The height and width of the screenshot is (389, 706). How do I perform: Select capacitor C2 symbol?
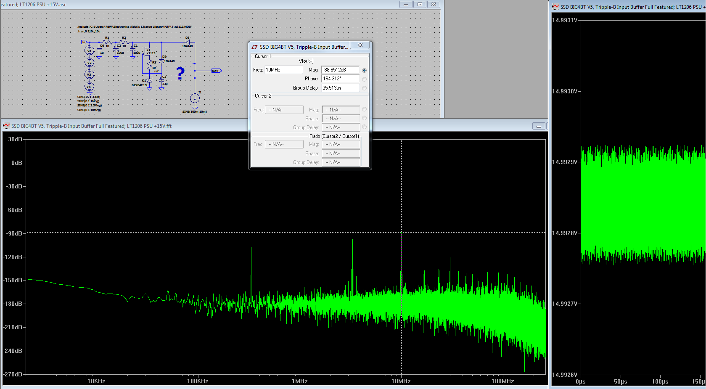[116, 49]
